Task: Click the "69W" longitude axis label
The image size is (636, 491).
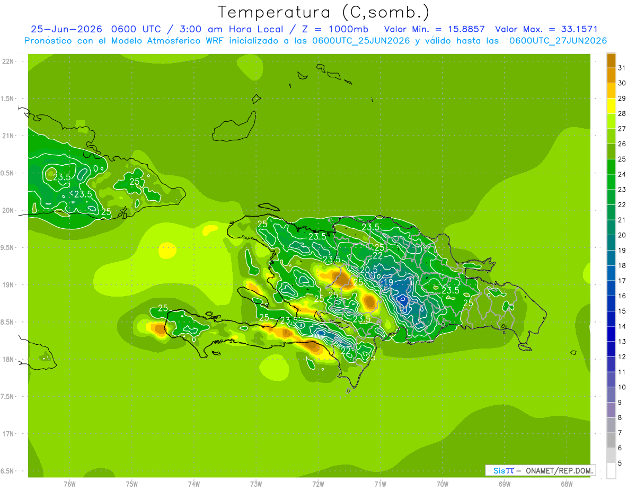Action: tap(504, 484)
